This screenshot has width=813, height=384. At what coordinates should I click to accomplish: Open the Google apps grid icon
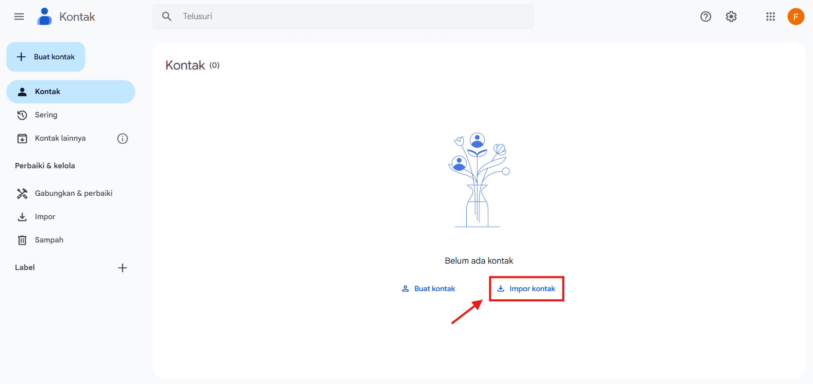coord(770,17)
